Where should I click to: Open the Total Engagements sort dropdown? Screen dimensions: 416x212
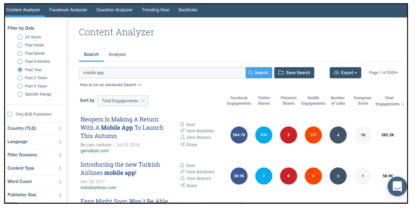click(x=123, y=101)
